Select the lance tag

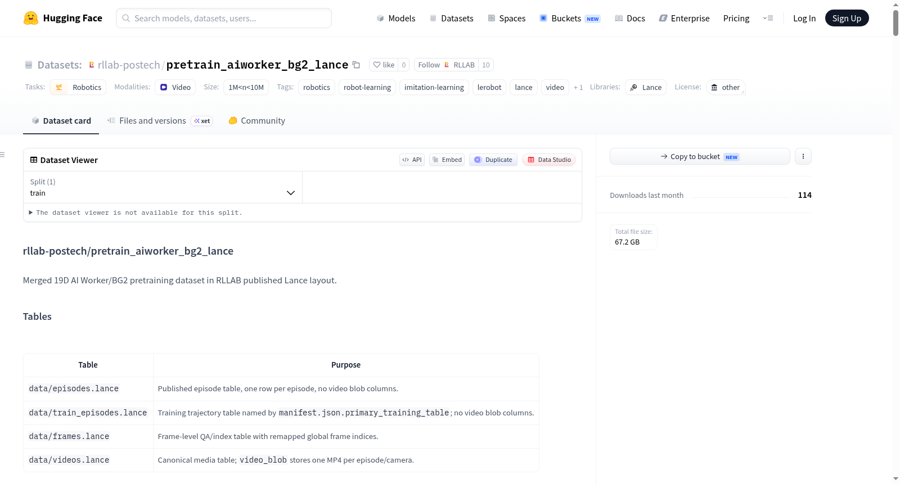524,87
